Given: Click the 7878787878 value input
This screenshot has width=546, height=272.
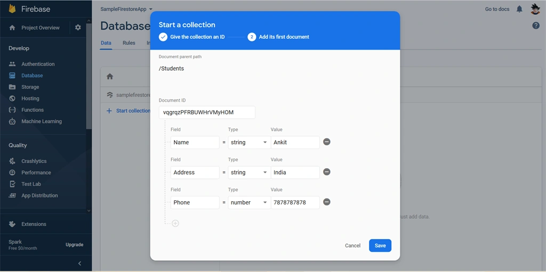Looking at the screenshot, I should click(295, 202).
